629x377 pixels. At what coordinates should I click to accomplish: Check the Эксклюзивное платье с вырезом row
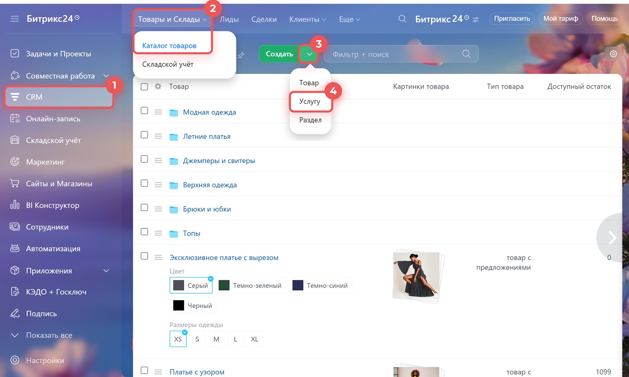(145, 256)
